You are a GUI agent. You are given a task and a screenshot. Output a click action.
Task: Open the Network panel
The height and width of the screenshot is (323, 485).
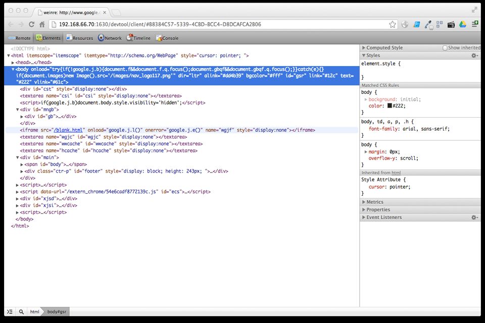(110, 38)
